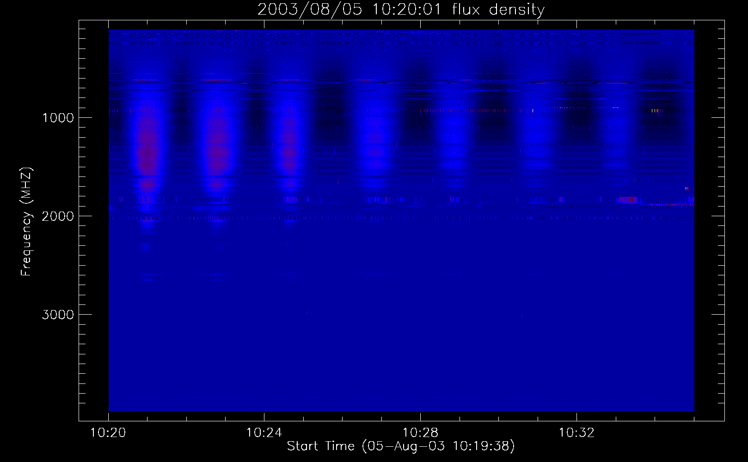Image resolution: width=748 pixels, height=462 pixels.
Task: Click the 'Frequency (MHZ)' axis label
Action: (x=26, y=222)
